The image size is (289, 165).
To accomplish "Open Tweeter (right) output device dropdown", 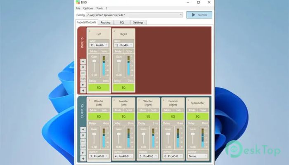I will point(173,156).
